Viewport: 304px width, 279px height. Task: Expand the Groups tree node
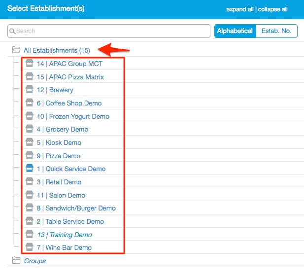(x=35, y=261)
